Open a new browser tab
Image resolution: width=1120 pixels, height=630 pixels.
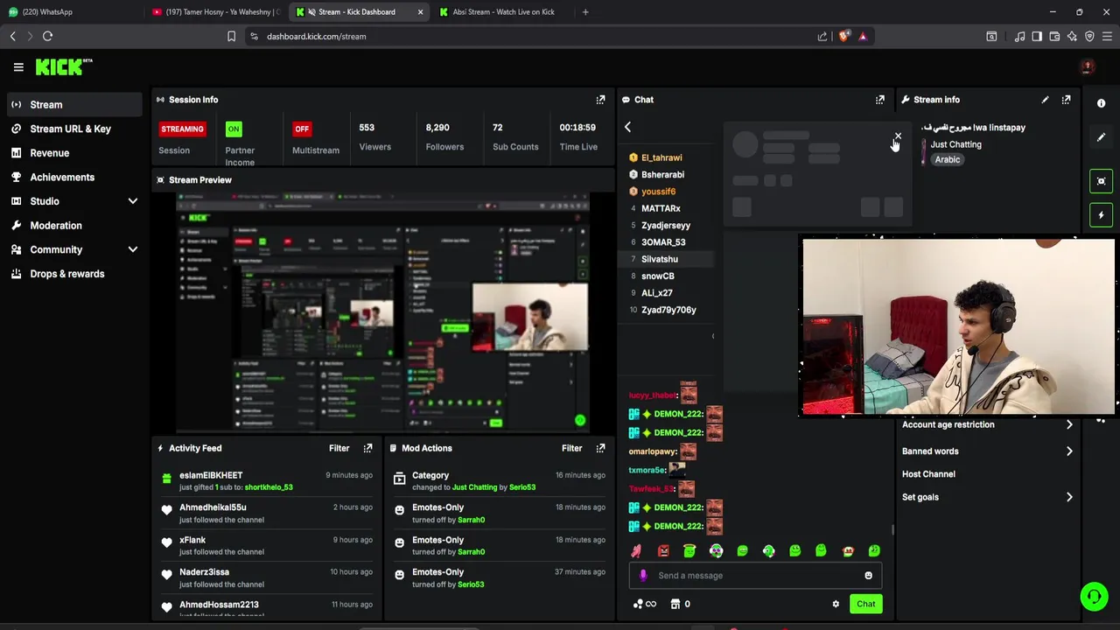(585, 12)
